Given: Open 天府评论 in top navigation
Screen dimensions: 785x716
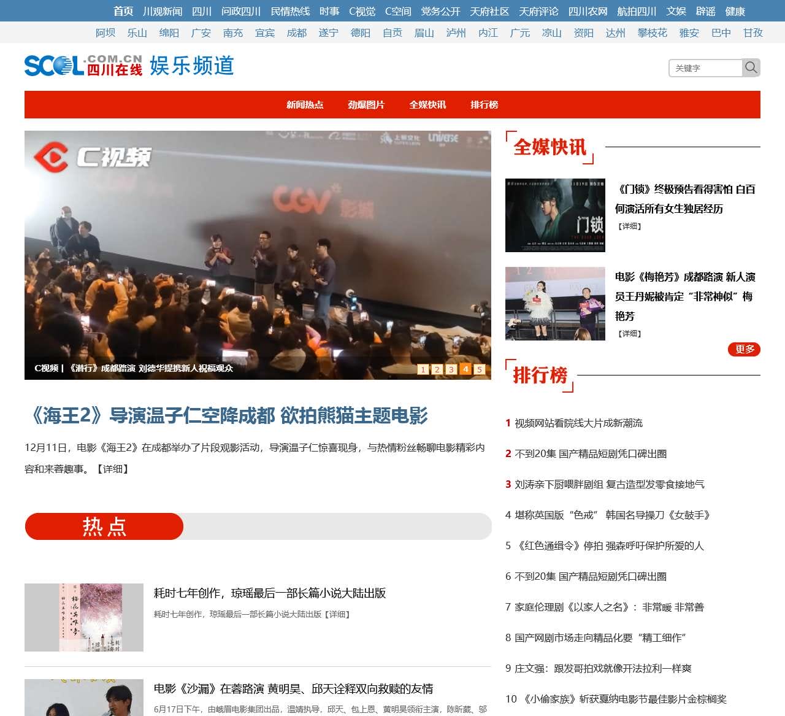Looking at the screenshot, I should tap(538, 11).
